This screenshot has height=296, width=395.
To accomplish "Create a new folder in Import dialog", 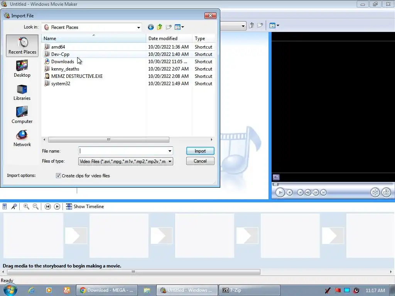I will (169, 27).
